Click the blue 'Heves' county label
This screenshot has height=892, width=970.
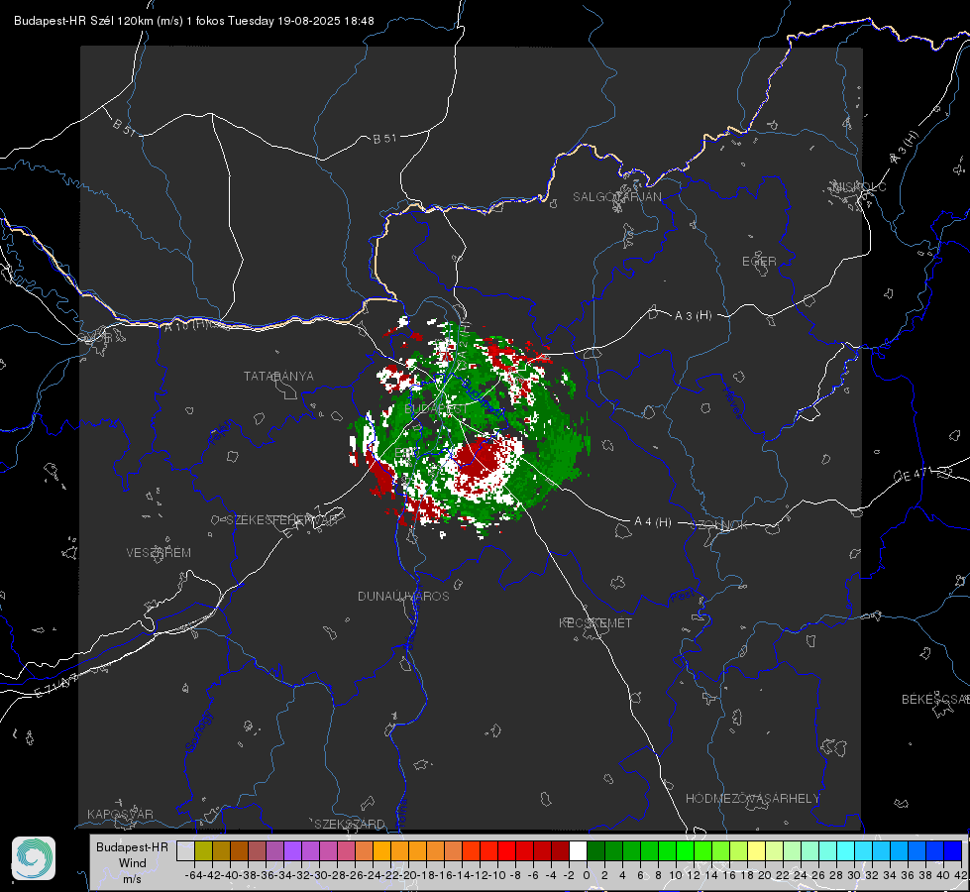click(732, 402)
